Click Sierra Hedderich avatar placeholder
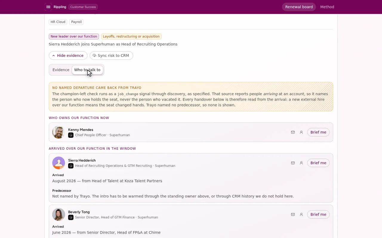382x238 pixels. [58, 163]
